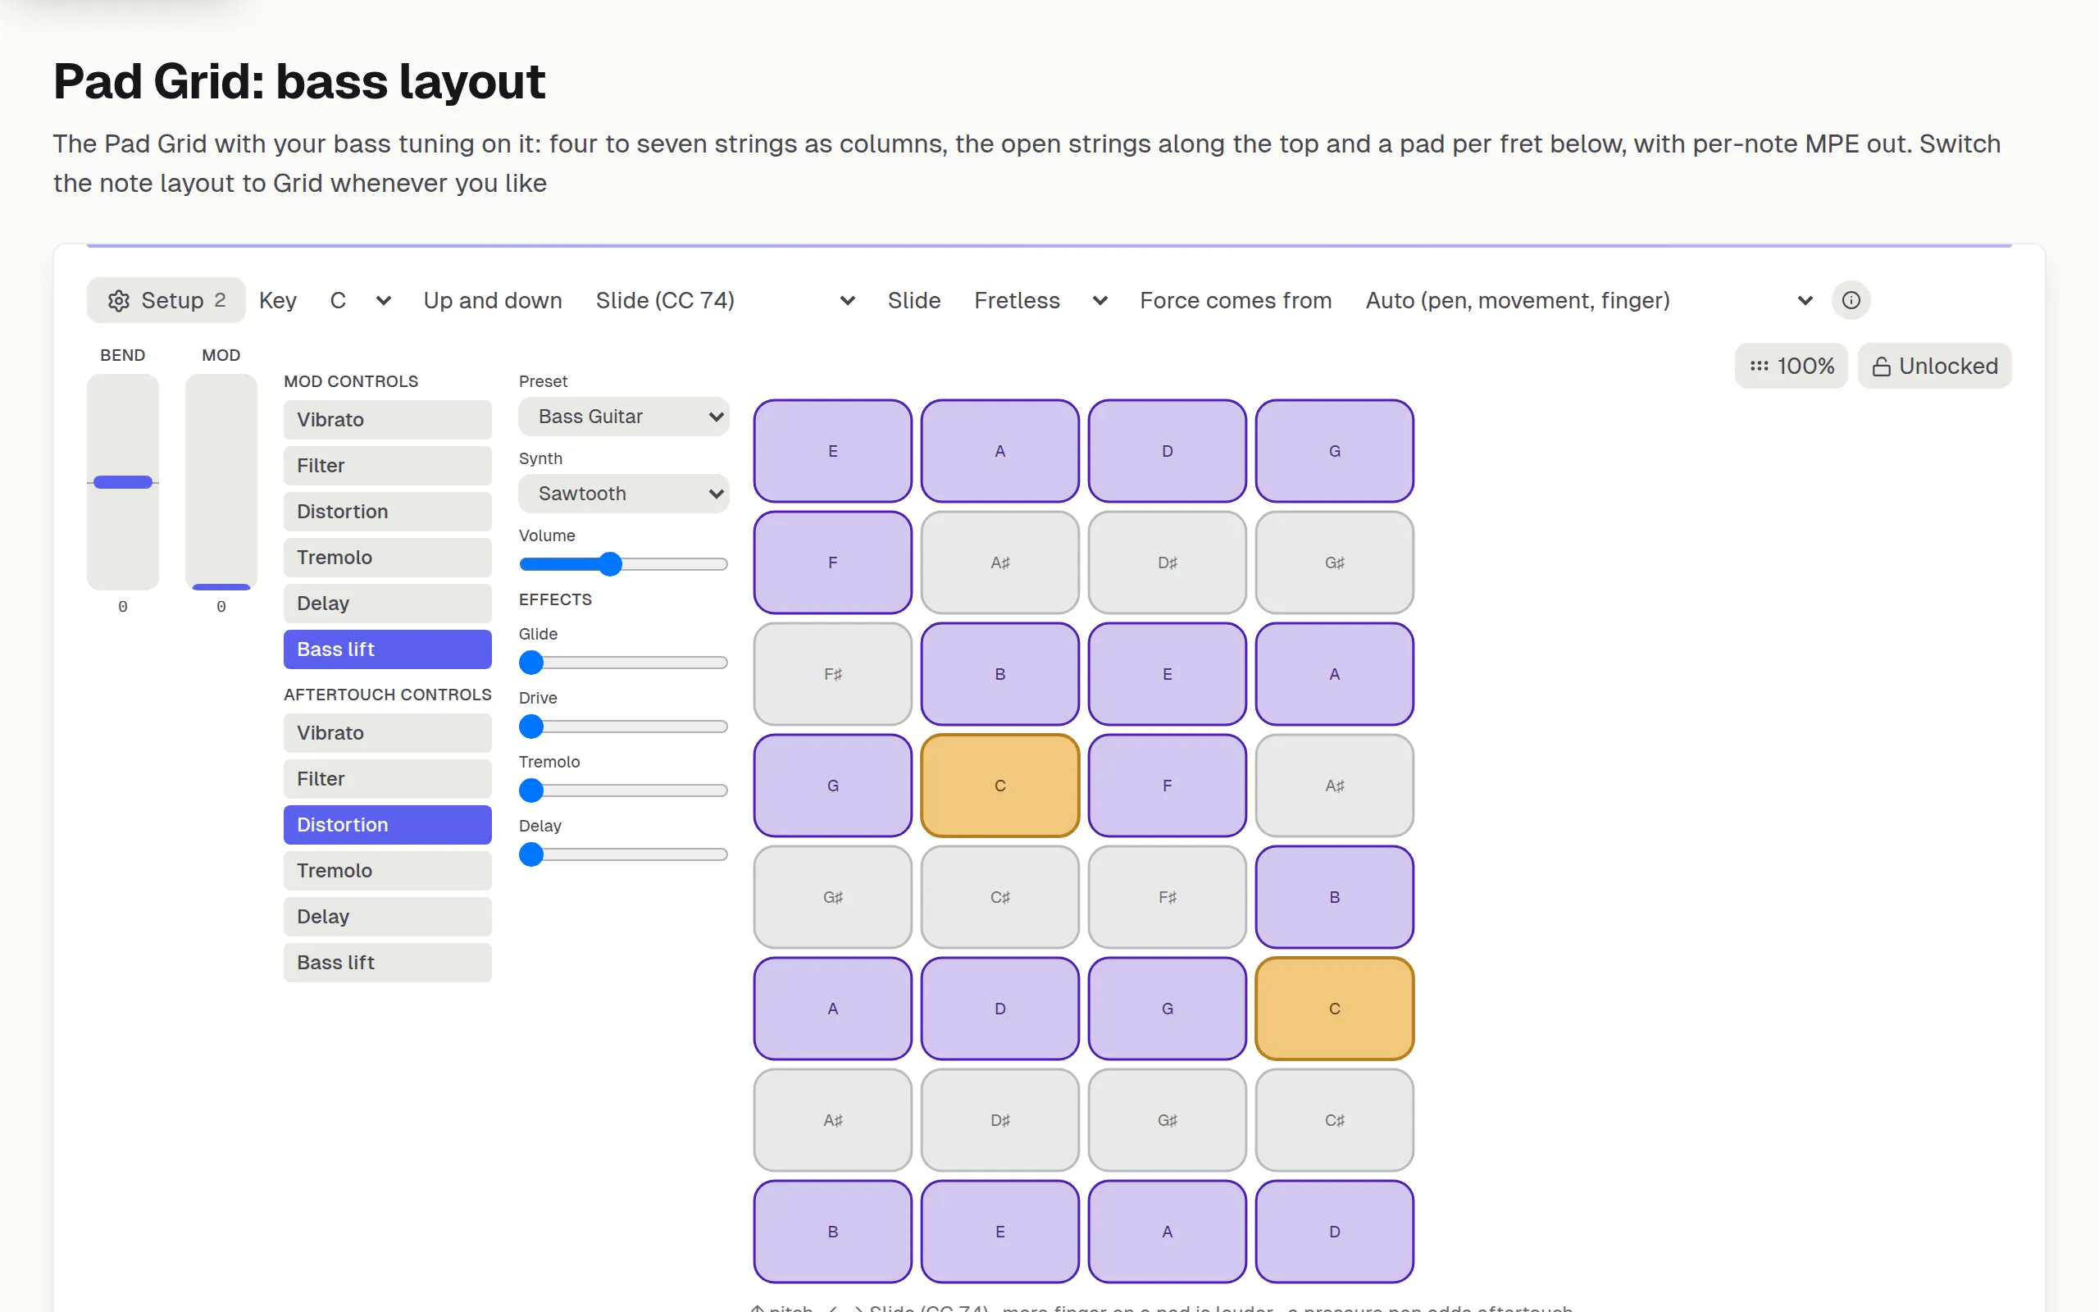2099x1312 pixels.
Task: Tap the B pad in bottom row
Action: pos(833,1232)
